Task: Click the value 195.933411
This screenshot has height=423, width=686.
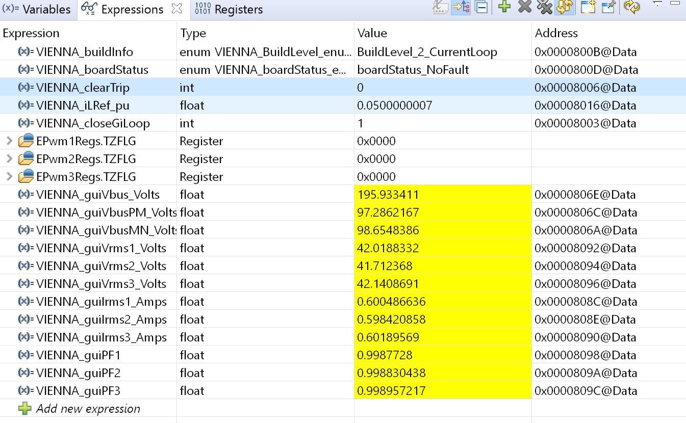Action: click(388, 195)
